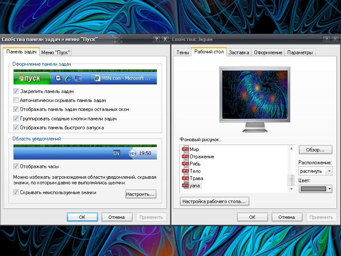Click the gray color swatch under Цвет

313,189
